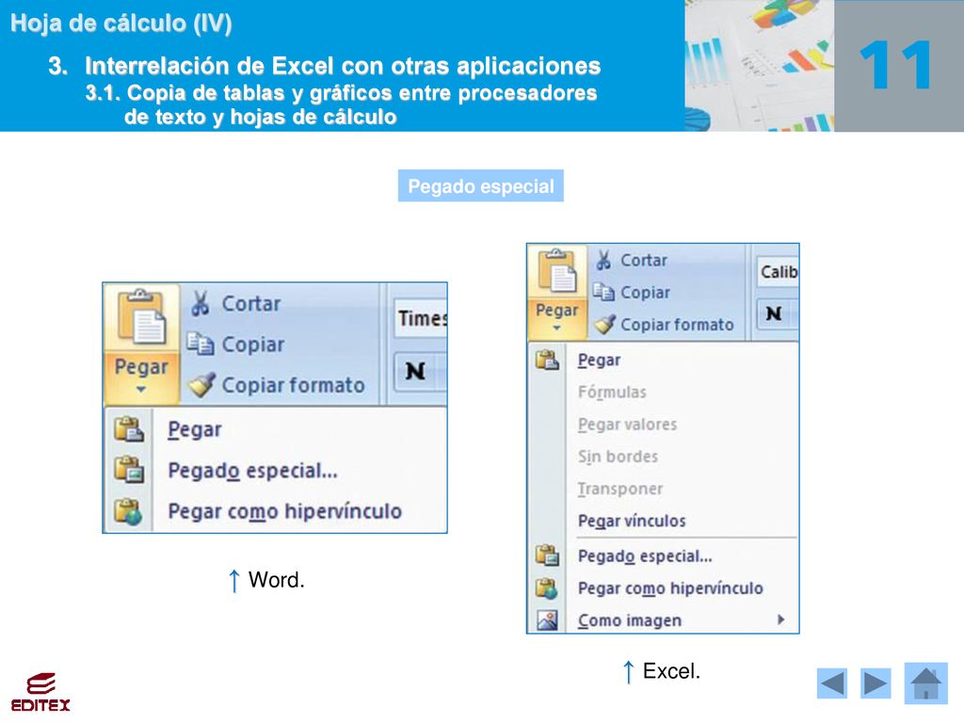Click icon beside Pegado especial in Excel
The image size is (964, 723).
point(547,555)
